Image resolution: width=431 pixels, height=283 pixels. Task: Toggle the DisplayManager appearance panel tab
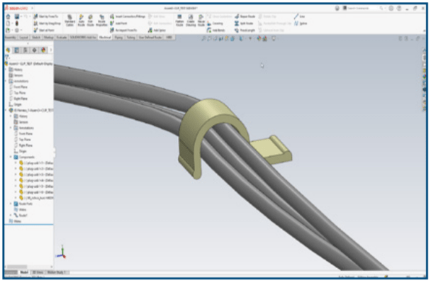click(x=43, y=50)
